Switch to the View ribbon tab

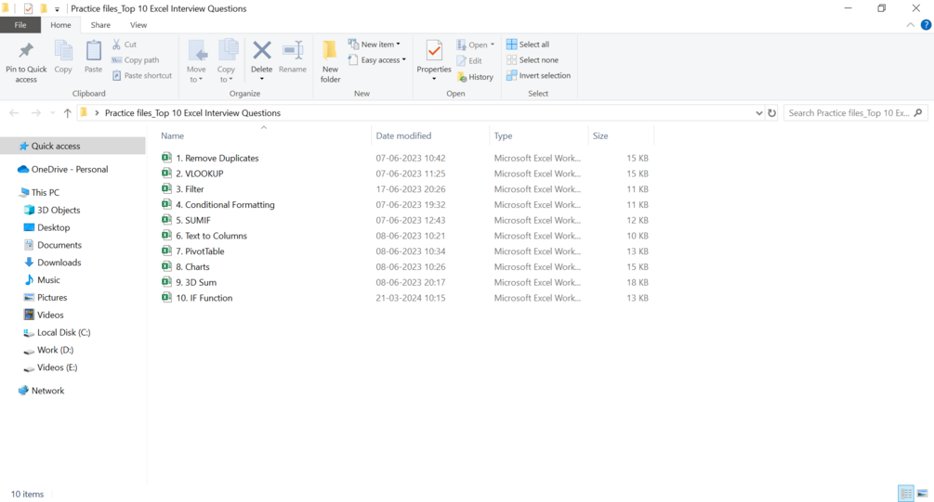pos(138,25)
